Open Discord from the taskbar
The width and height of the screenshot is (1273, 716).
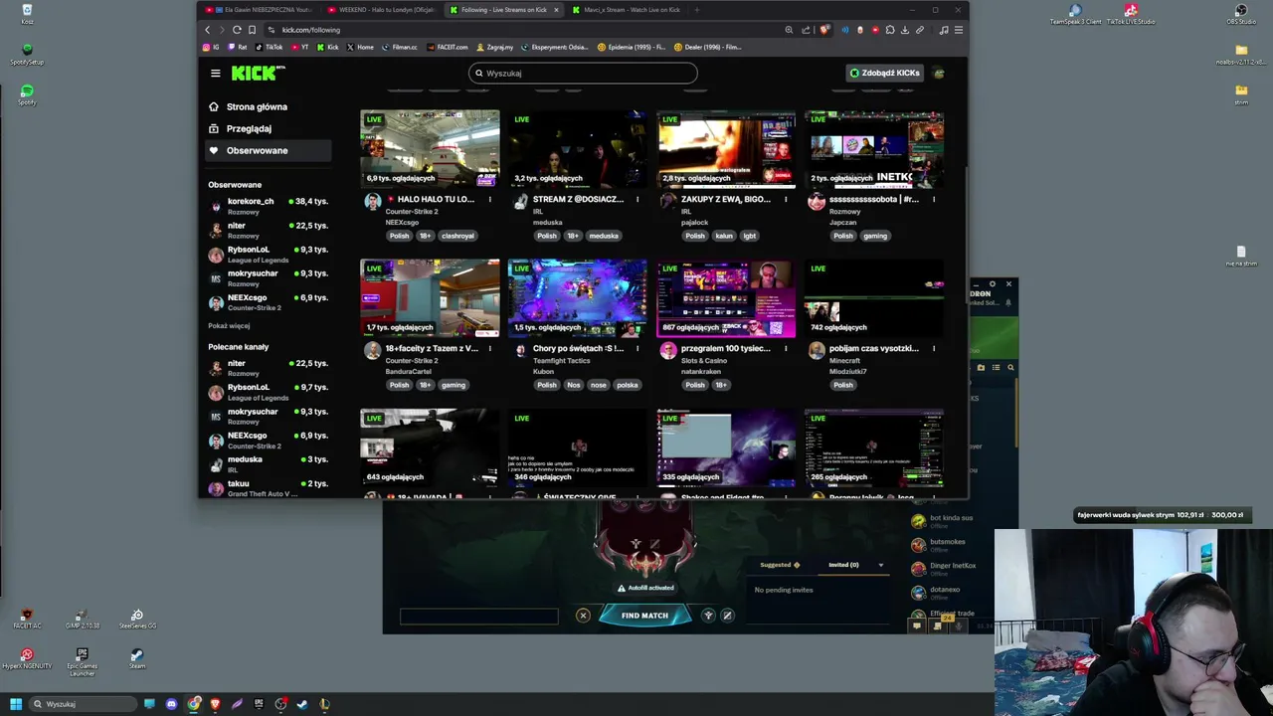(171, 704)
